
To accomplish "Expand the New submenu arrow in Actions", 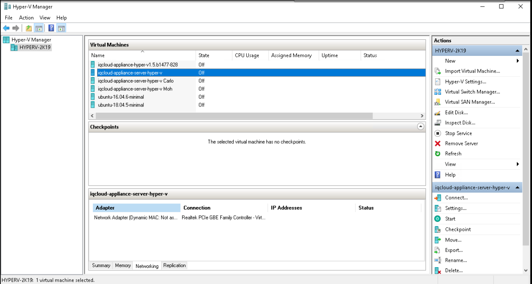I will coord(518,61).
